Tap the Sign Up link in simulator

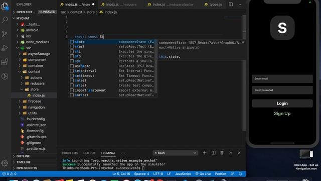282,114
